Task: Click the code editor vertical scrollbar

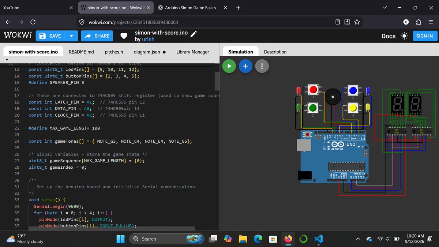Action: pyautogui.click(x=217, y=81)
